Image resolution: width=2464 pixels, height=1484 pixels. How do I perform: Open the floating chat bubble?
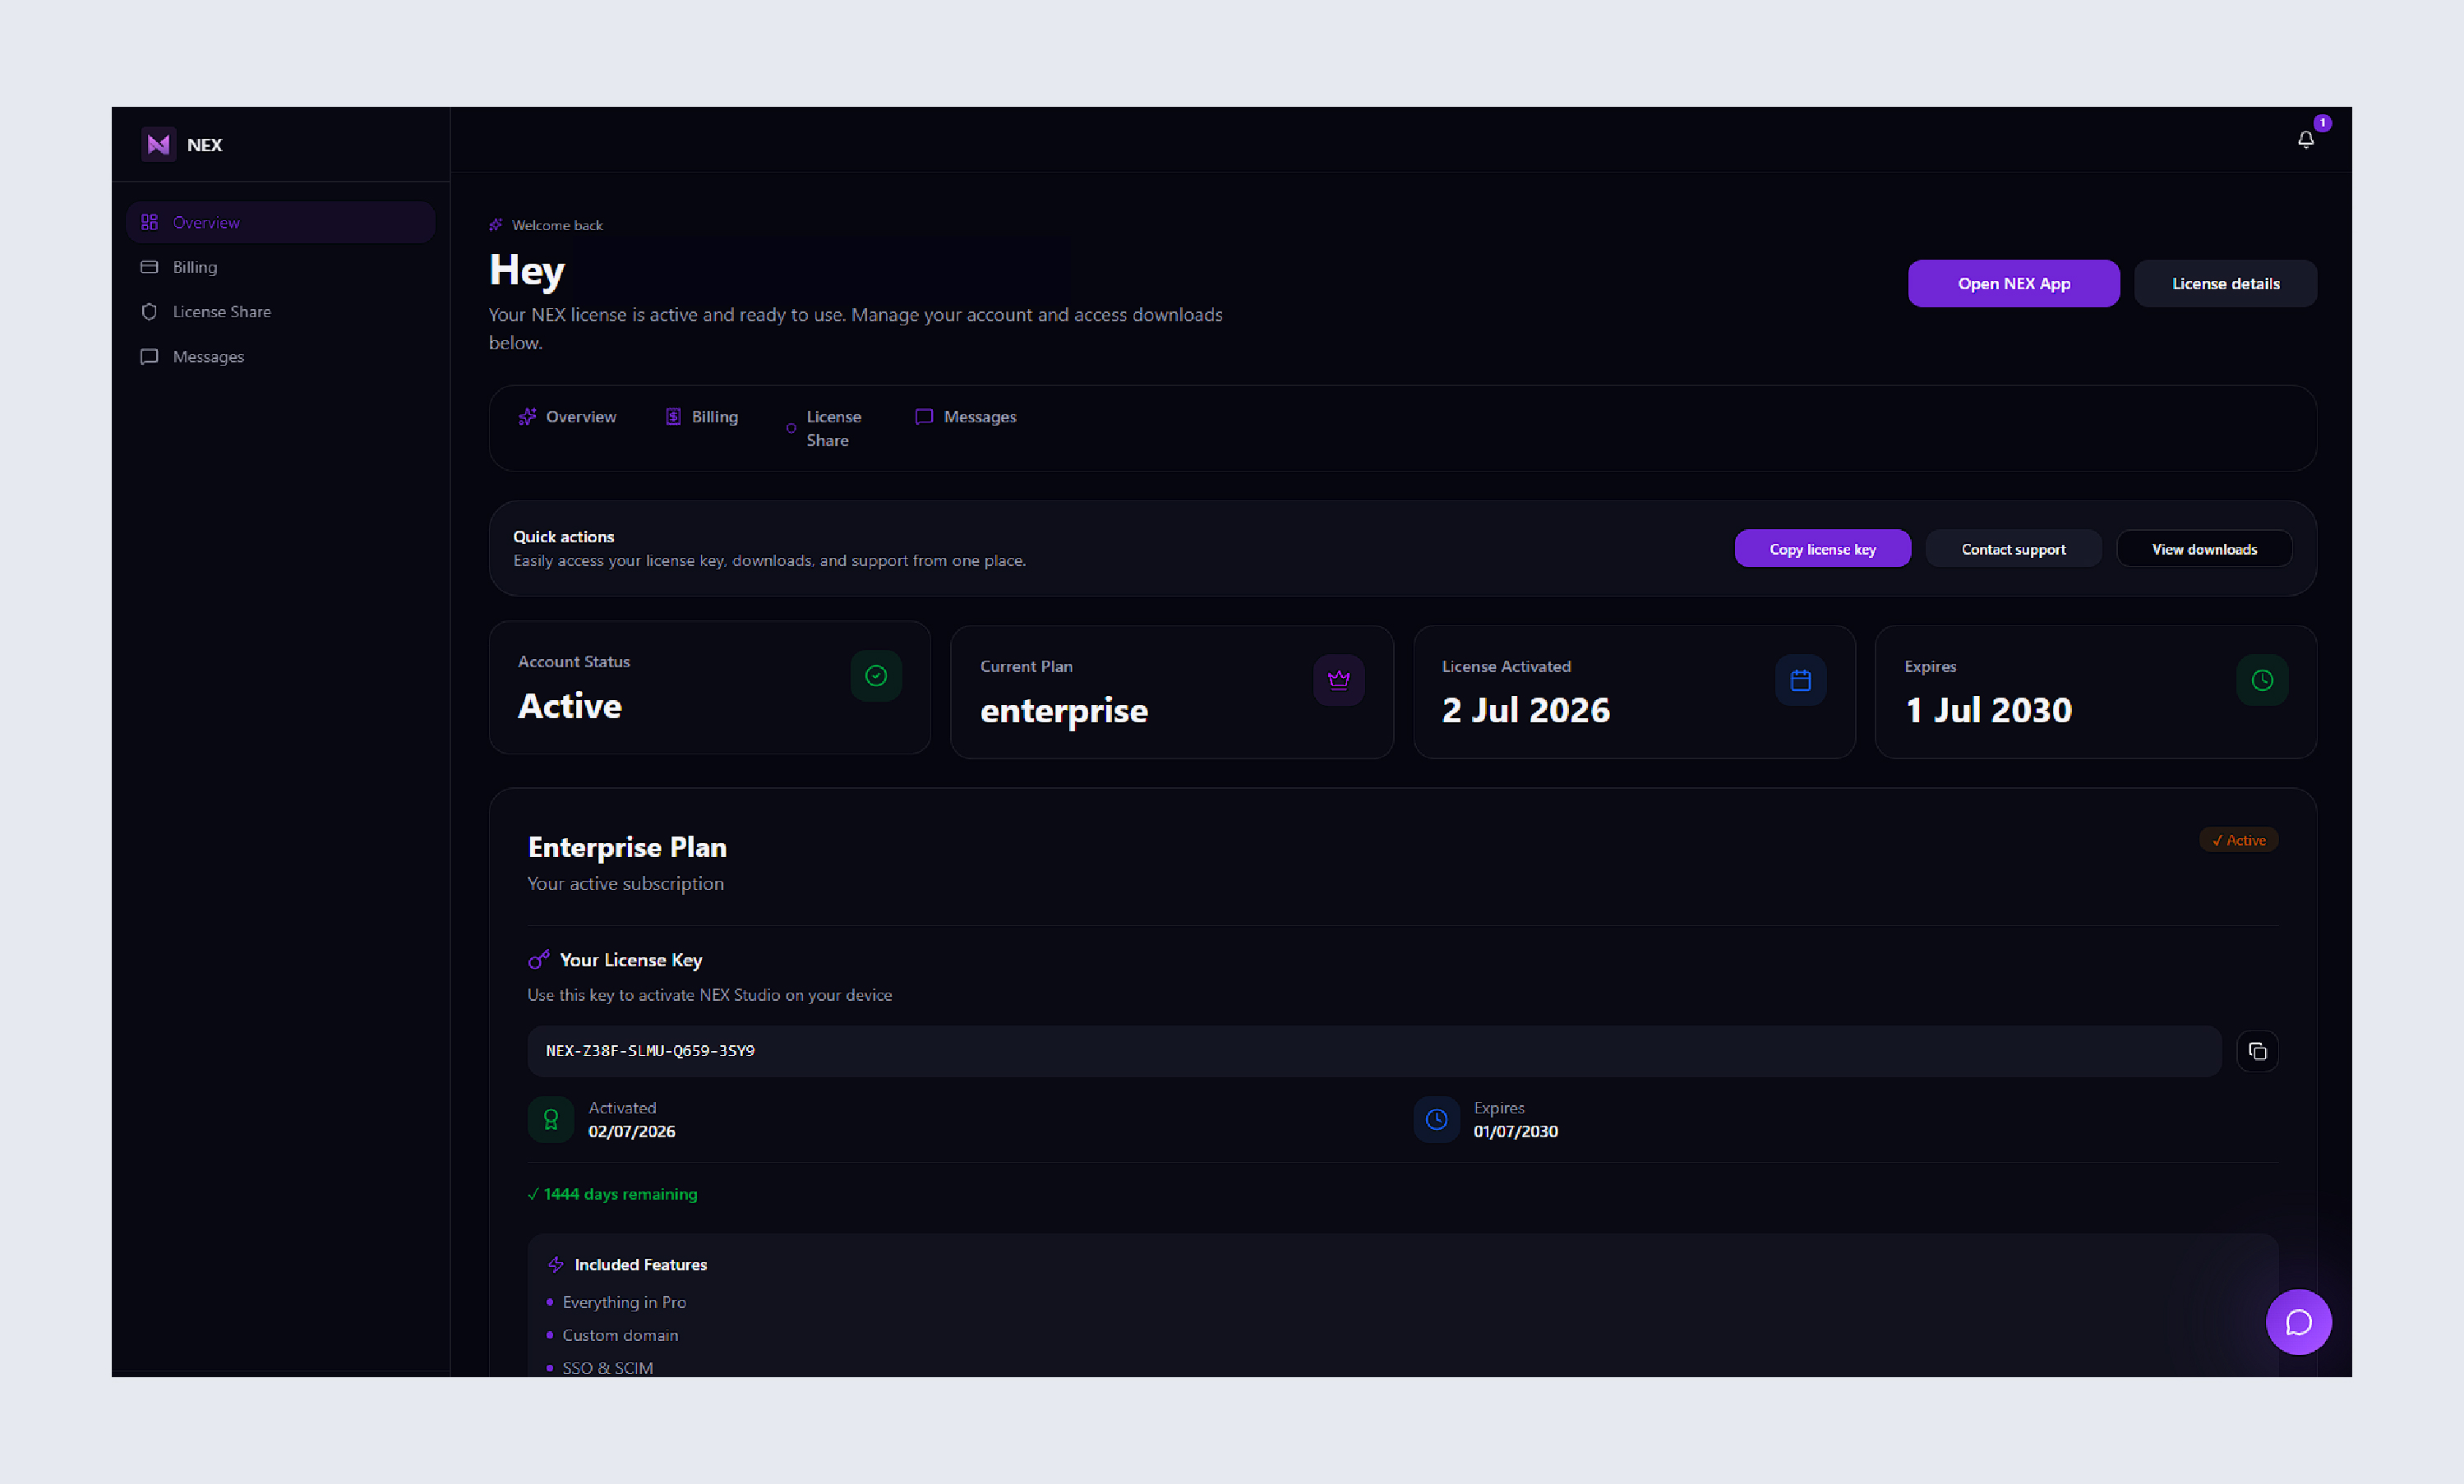[x=2299, y=1322]
